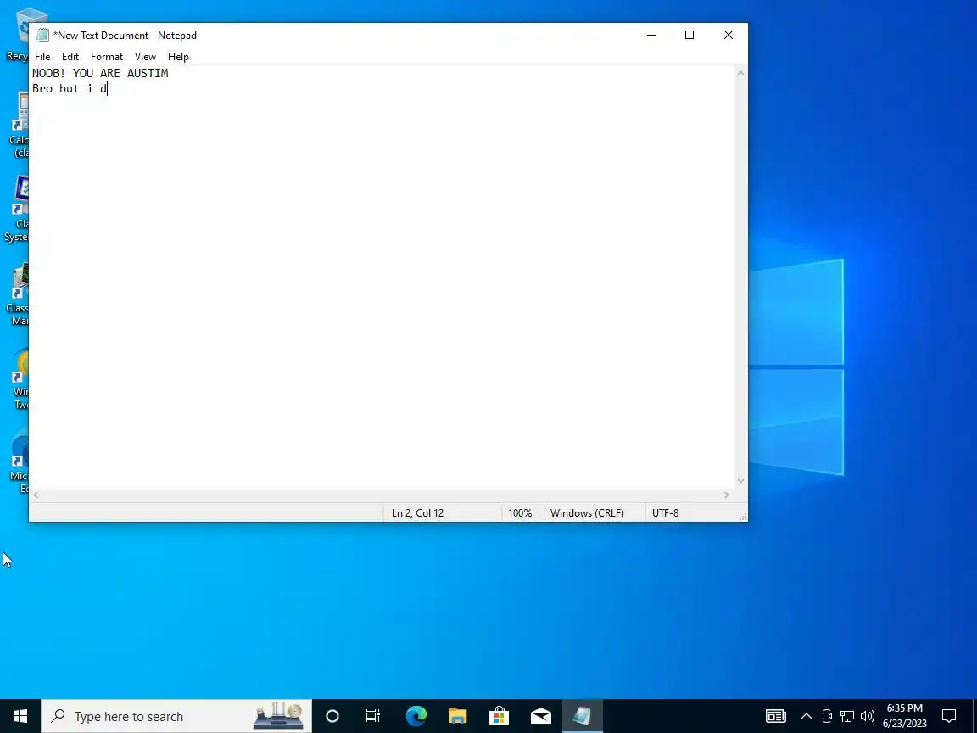The image size is (977, 733).
Task: Select the Calculator (classic) desktop icon
Action: pos(18,125)
